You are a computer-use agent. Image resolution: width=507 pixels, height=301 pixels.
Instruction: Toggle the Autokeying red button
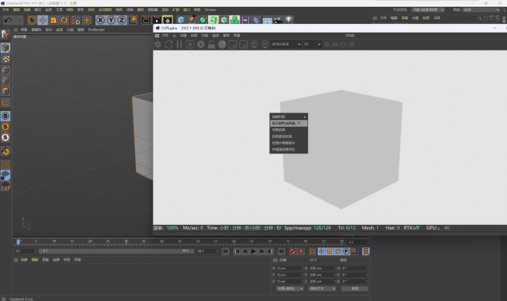(301, 251)
